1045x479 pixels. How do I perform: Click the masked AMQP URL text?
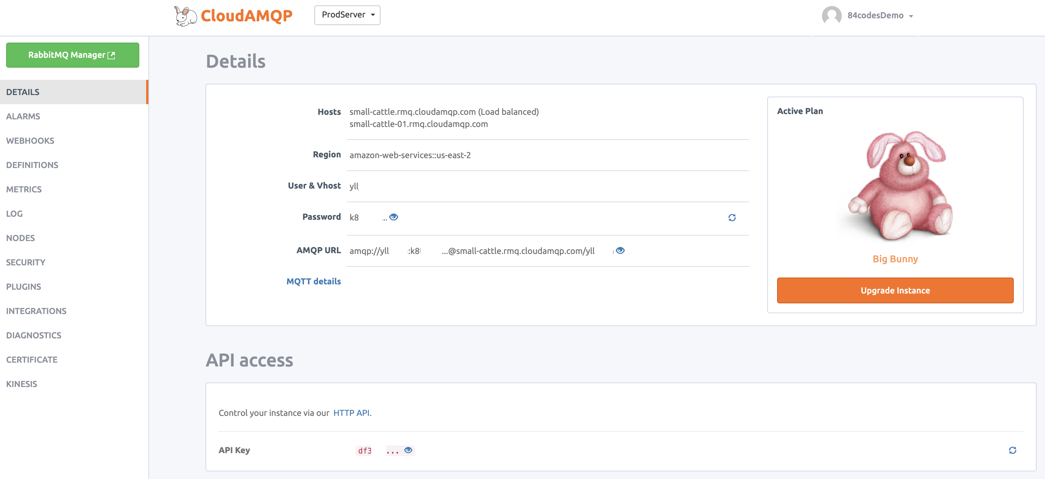tap(481, 251)
